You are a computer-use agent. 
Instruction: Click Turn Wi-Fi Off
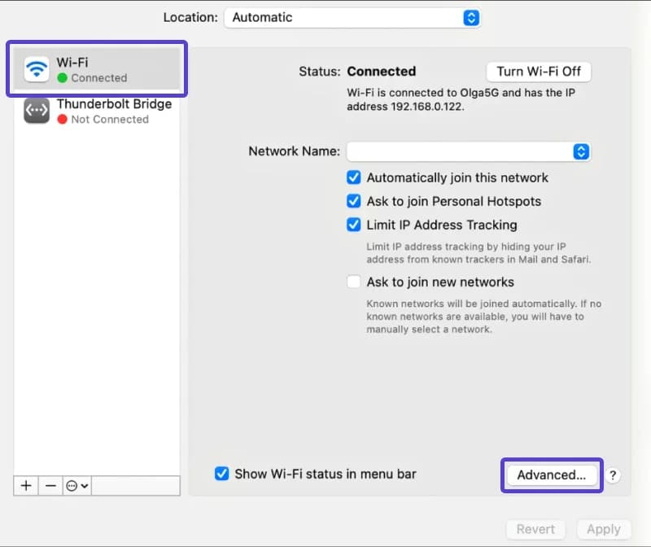pyautogui.click(x=538, y=72)
